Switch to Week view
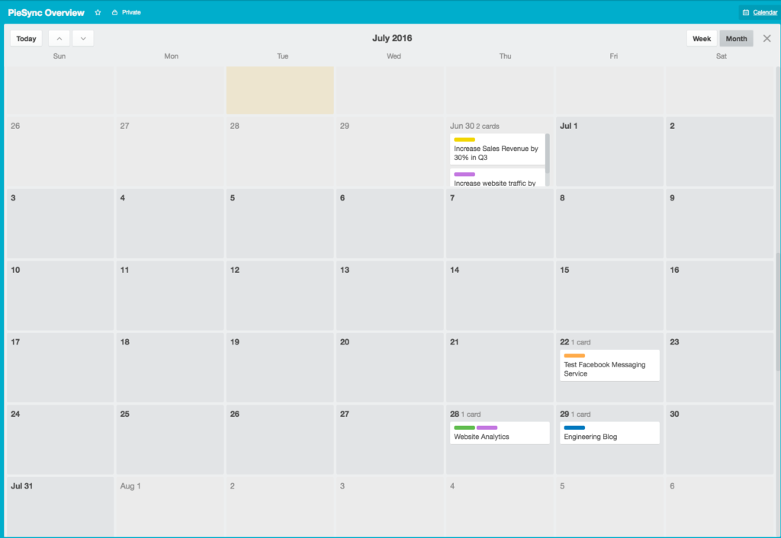This screenshot has width=781, height=538. tap(702, 38)
